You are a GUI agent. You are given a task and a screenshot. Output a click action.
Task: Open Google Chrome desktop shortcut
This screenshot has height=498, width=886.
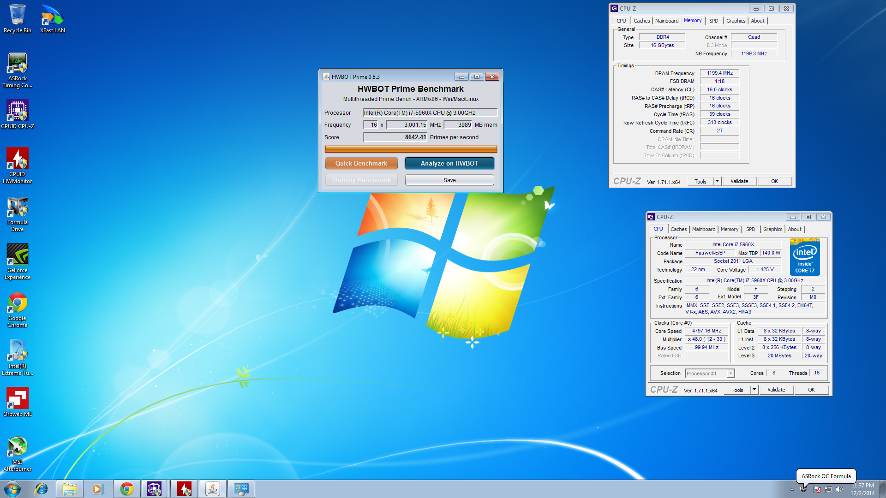point(18,310)
